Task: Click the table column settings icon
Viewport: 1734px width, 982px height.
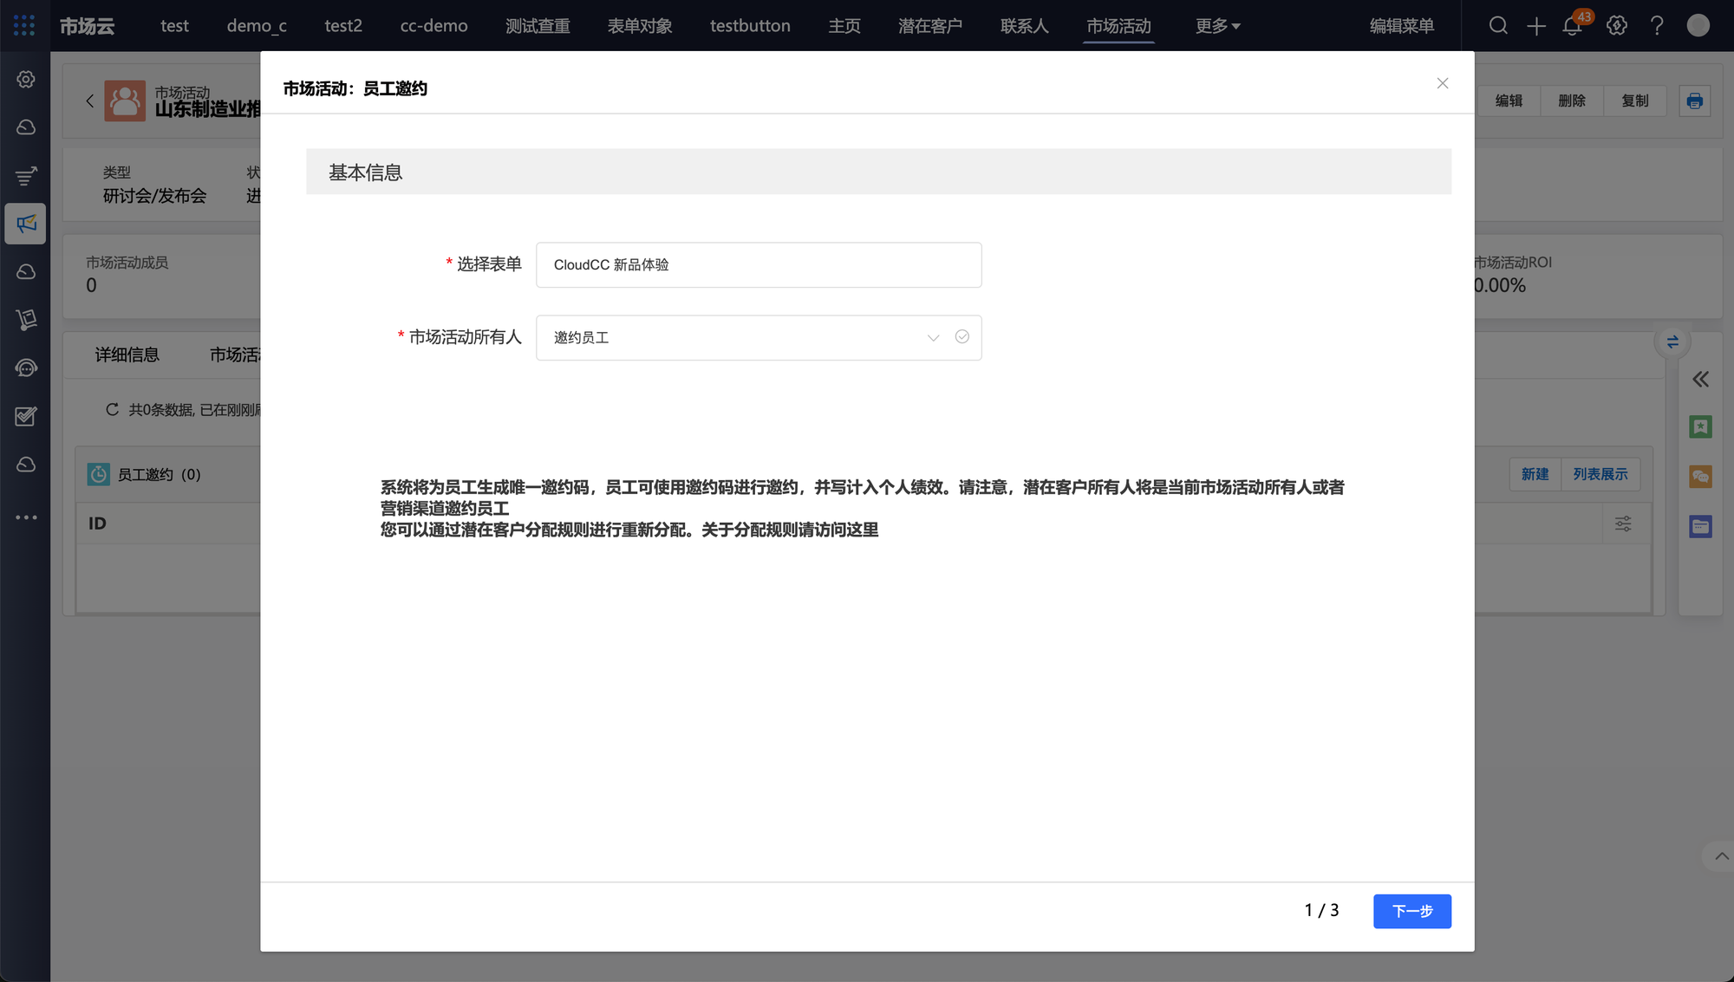Action: point(1623,524)
